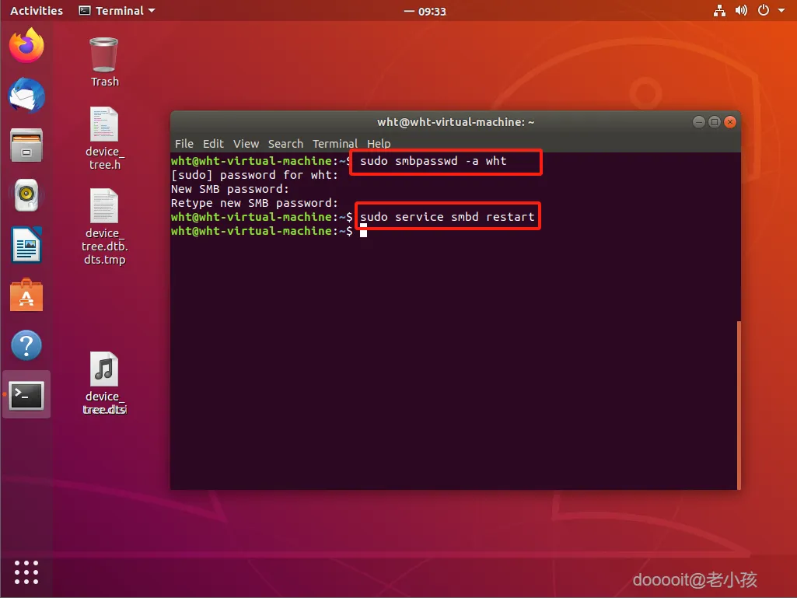Screen dimensions: 797x598
Task: Select the device_tree.dtsi music file icon
Action: click(104, 383)
